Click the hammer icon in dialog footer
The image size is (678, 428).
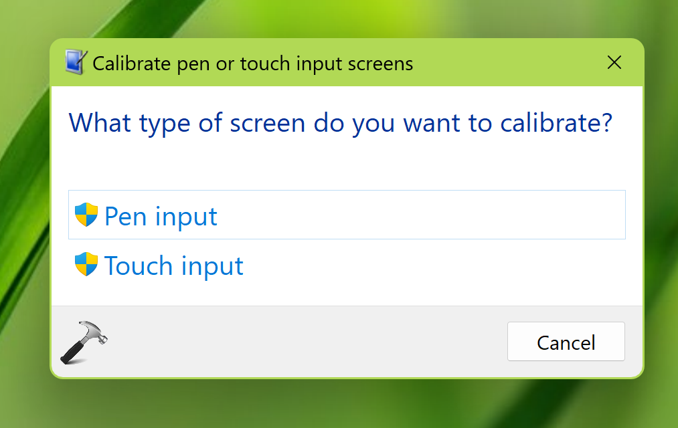point(83,342)
